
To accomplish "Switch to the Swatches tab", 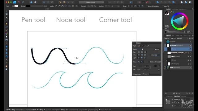I will click(174, 9).
